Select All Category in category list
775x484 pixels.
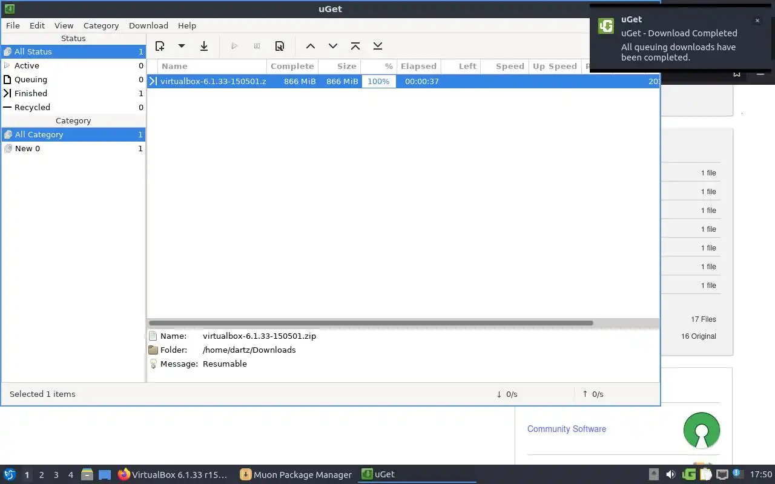pyautogui.click(x=73, y=134)
